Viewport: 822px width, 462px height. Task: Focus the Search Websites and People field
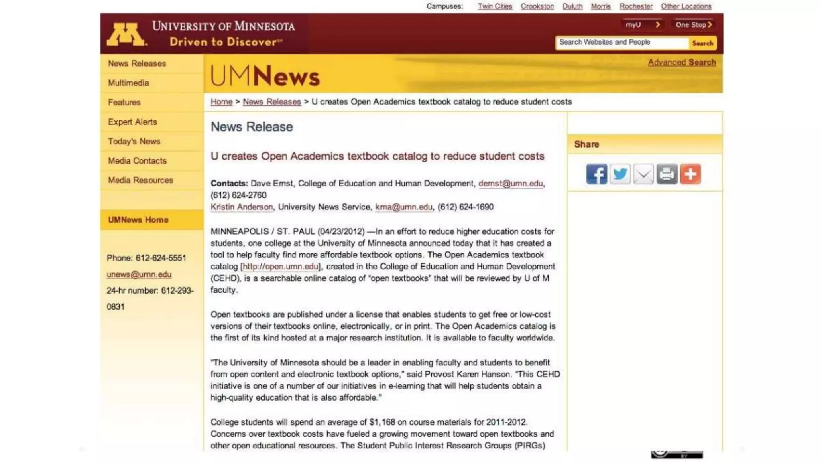click(x=621, y=43)
